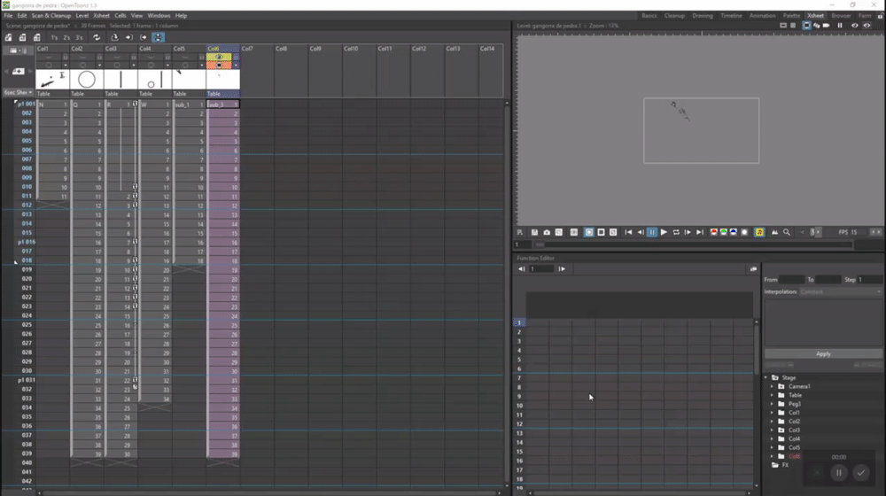This screenshot has height=496, width=886.
Task: Toggle lock on Col3 column
Action: tap(134, 57)
